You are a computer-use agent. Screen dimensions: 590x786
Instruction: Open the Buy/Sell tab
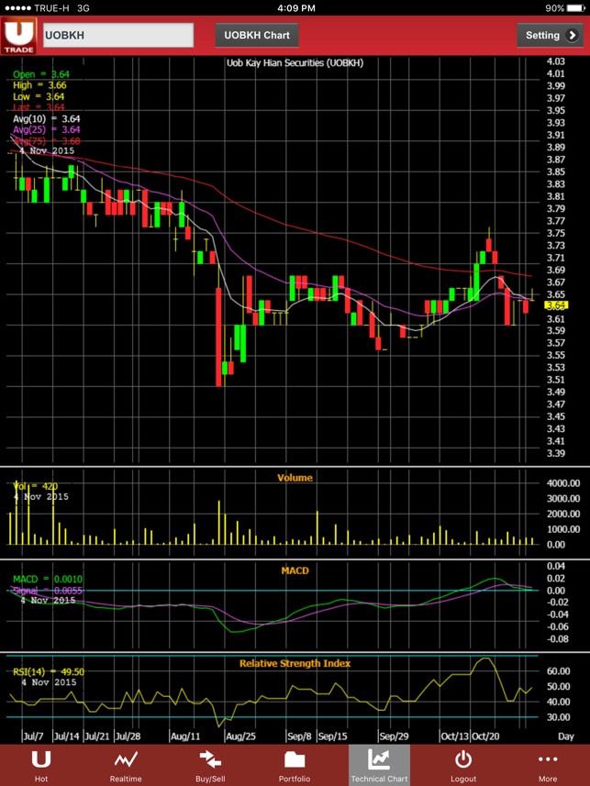(x=210, y=766)
